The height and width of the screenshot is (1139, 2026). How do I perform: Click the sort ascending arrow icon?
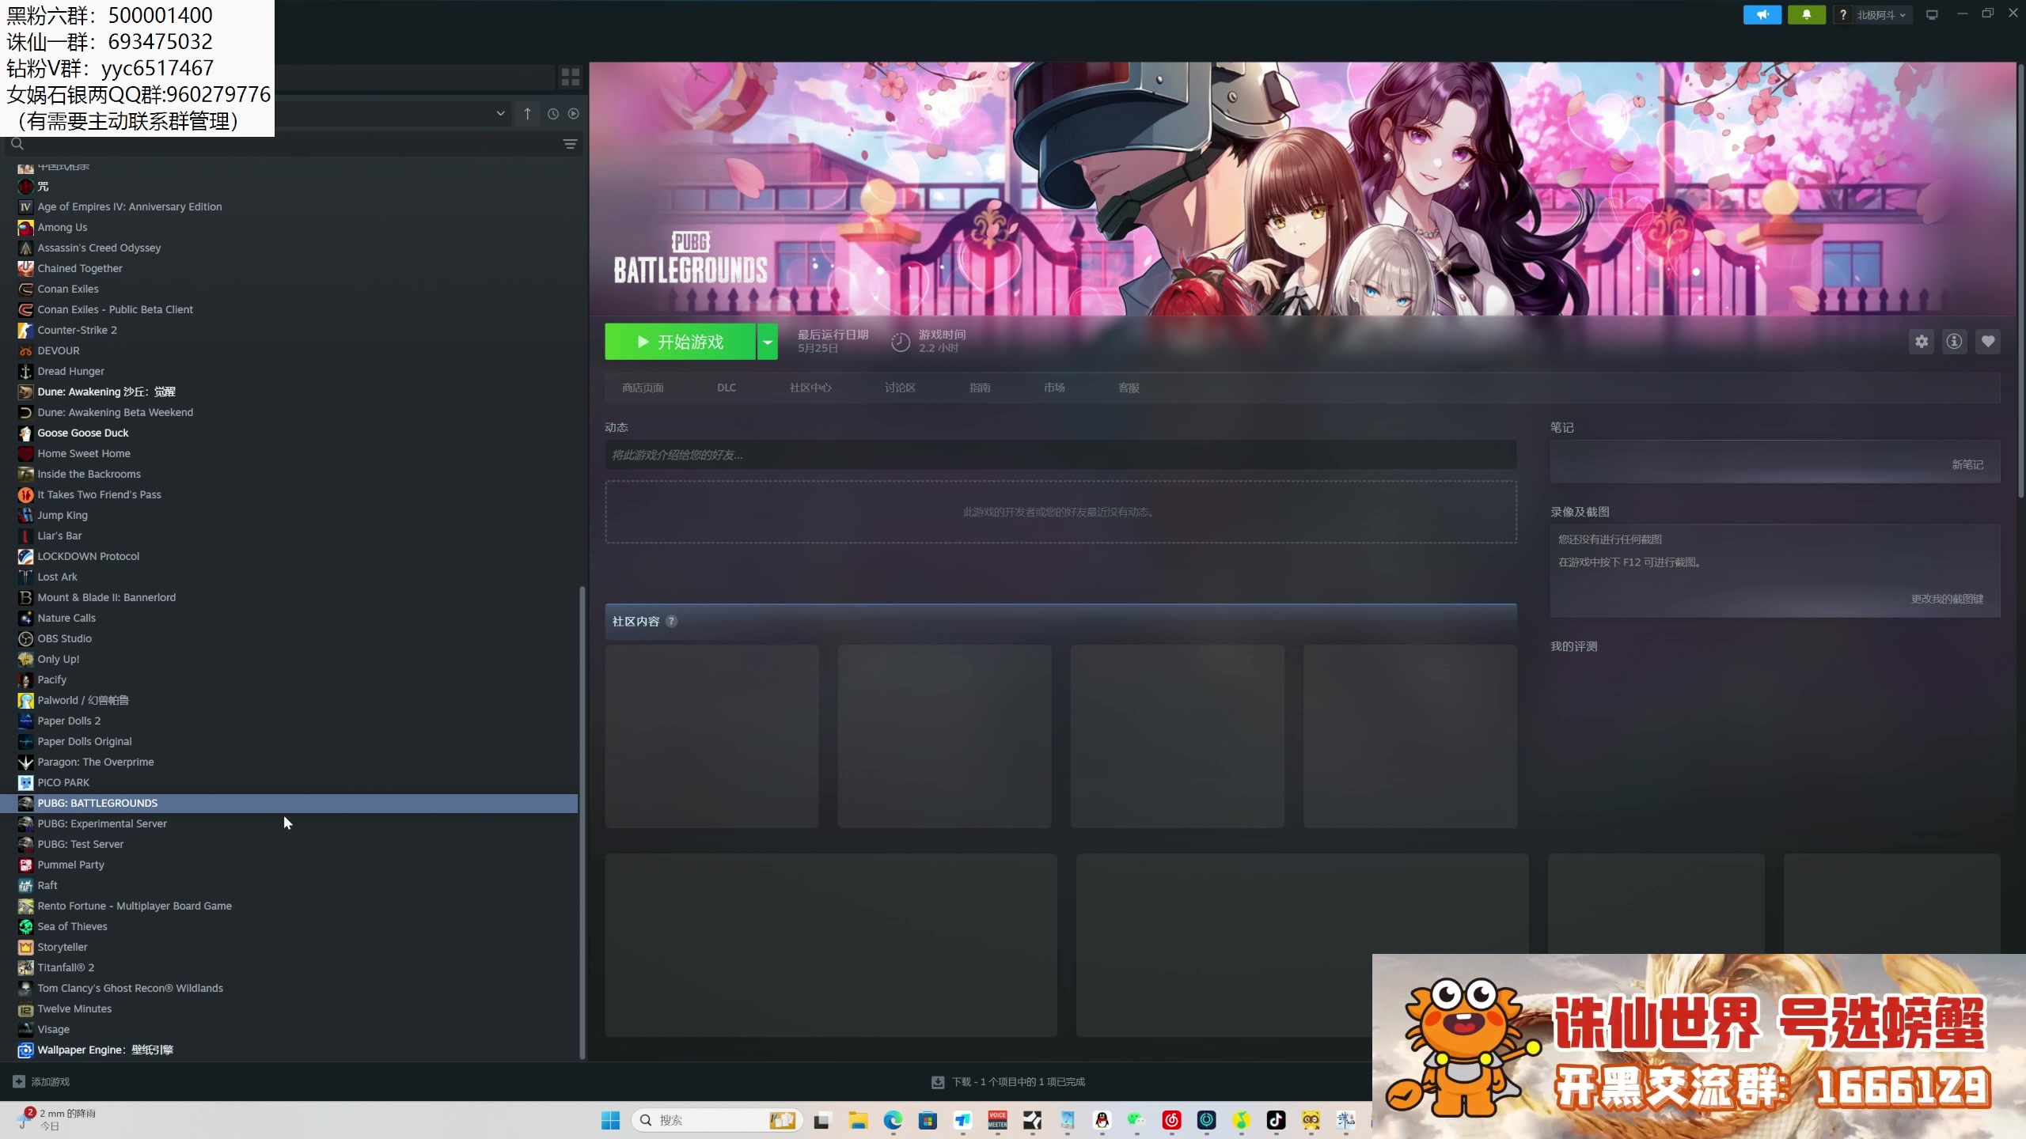click(x=527, y=114)
